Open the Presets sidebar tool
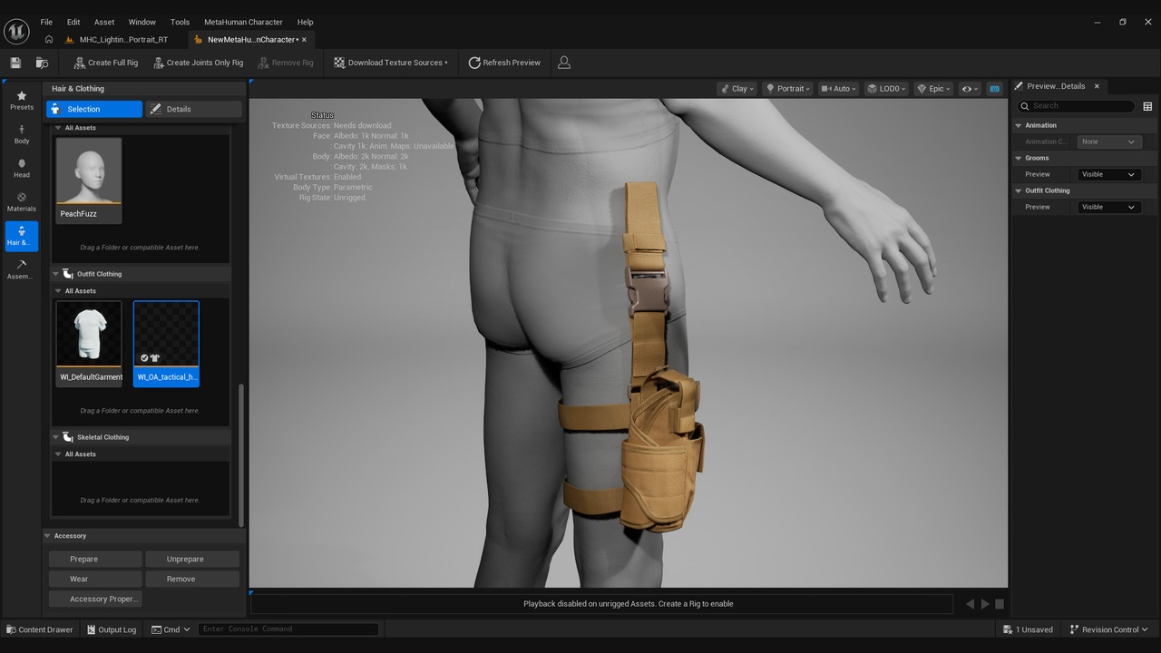The width and height of the screenshot is (1161, 653). [x=22, y=101]
